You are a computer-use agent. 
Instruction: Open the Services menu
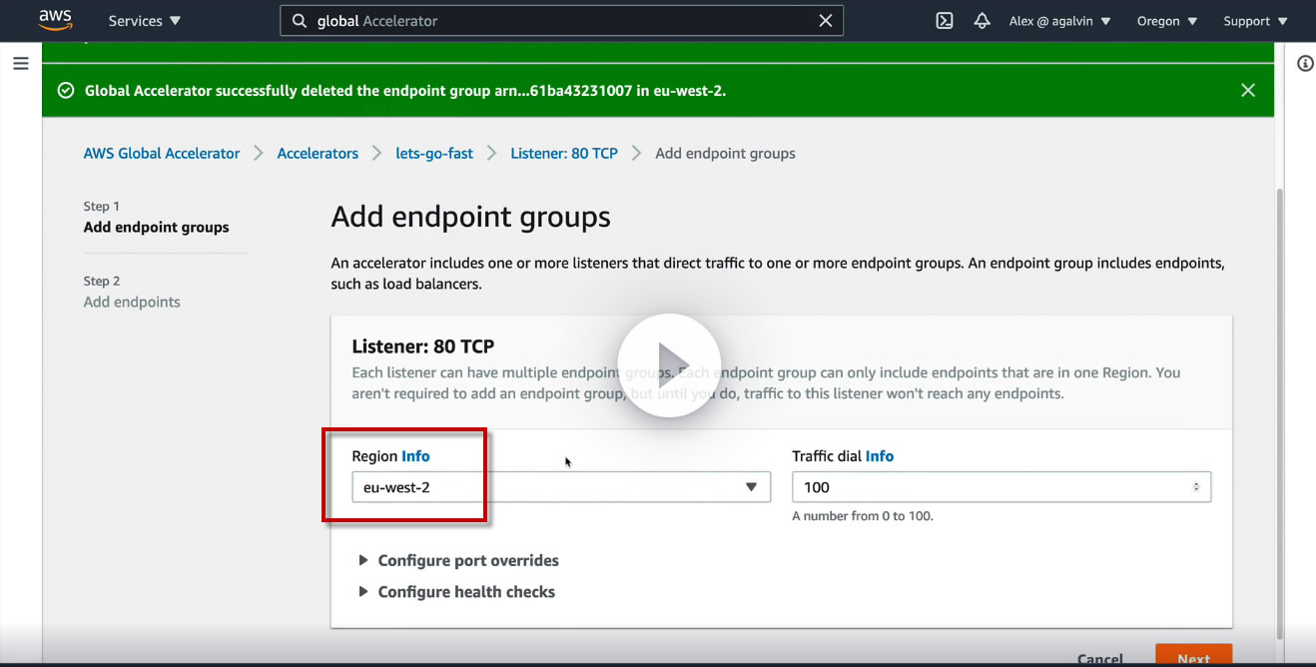pos(145,21)
